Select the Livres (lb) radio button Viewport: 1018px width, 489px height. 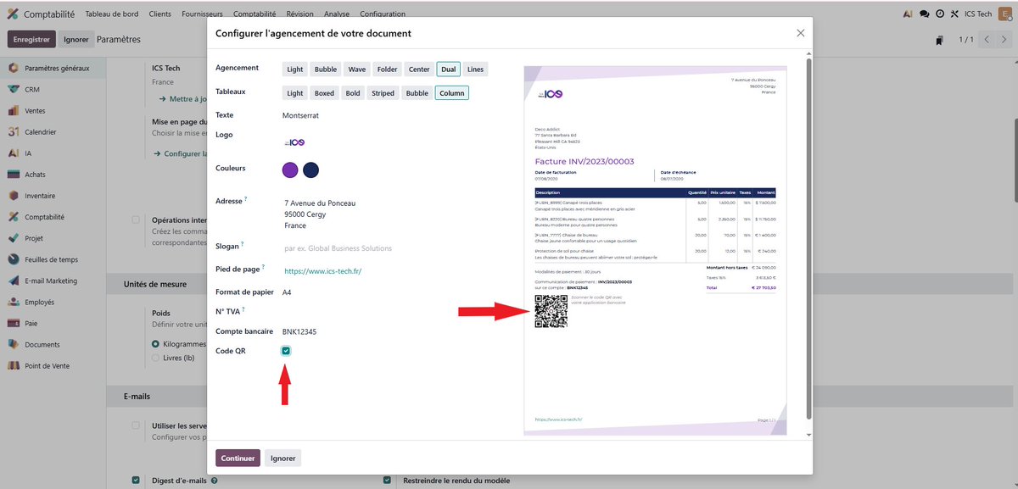(x=155, y=358)
